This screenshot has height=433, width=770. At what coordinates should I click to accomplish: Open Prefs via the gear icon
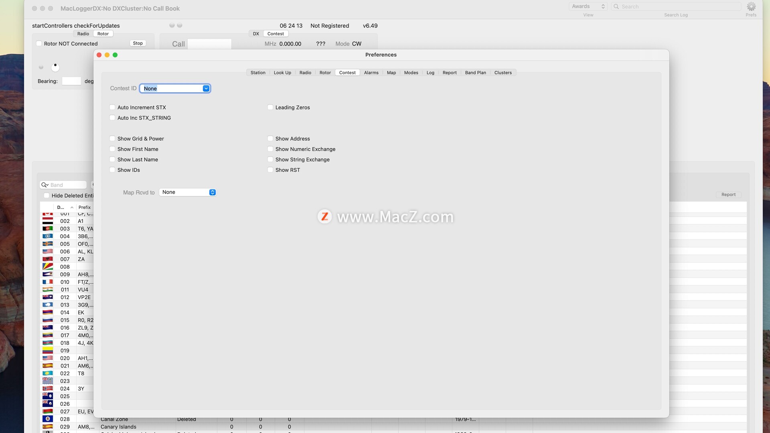pos(751,7)
